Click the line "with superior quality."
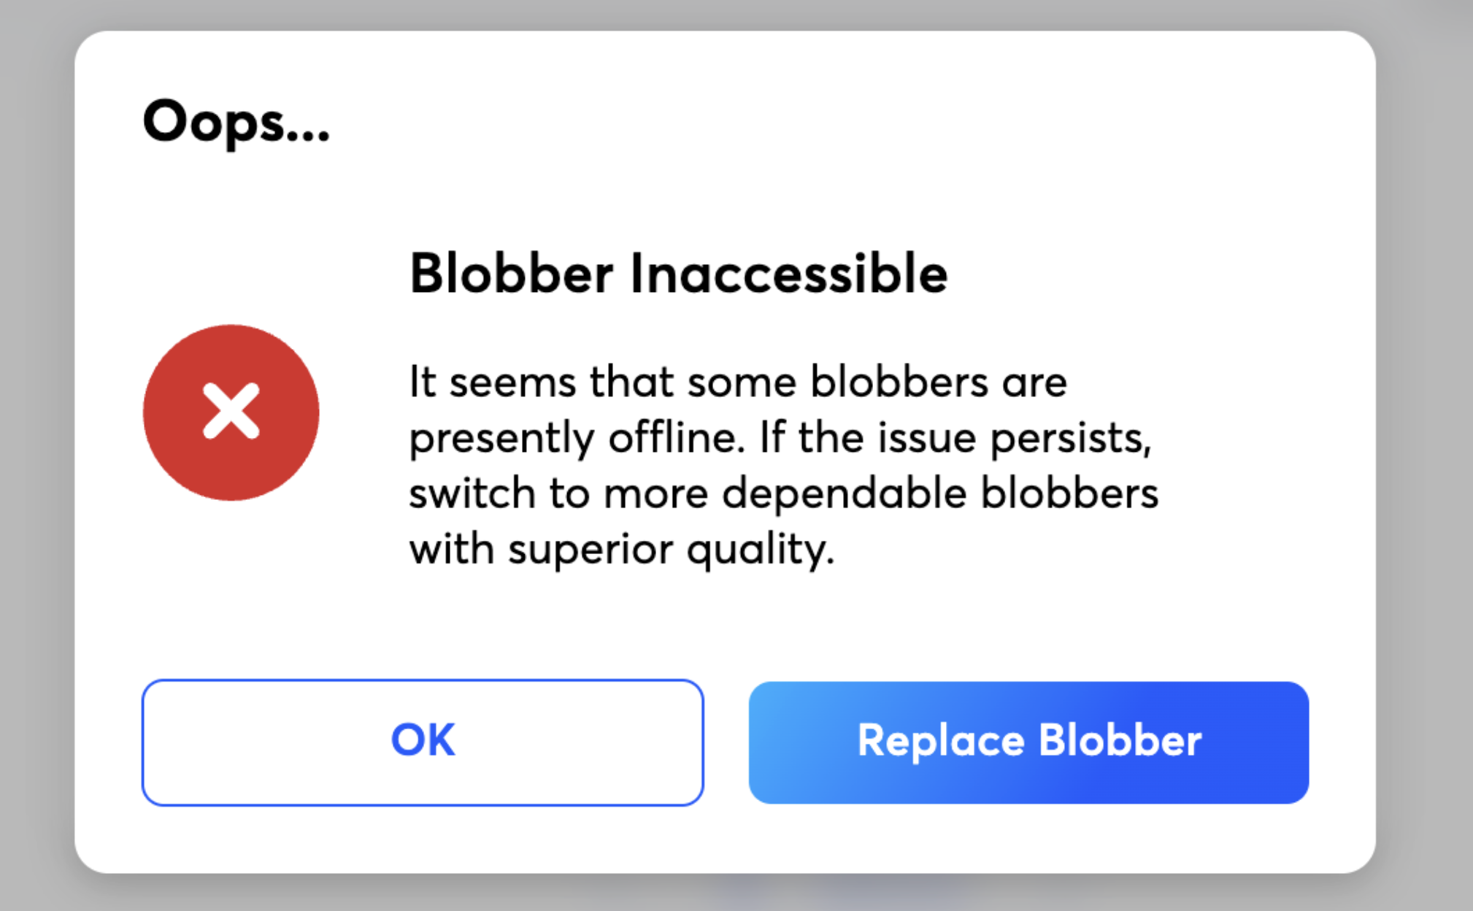 tap(621, 549)
